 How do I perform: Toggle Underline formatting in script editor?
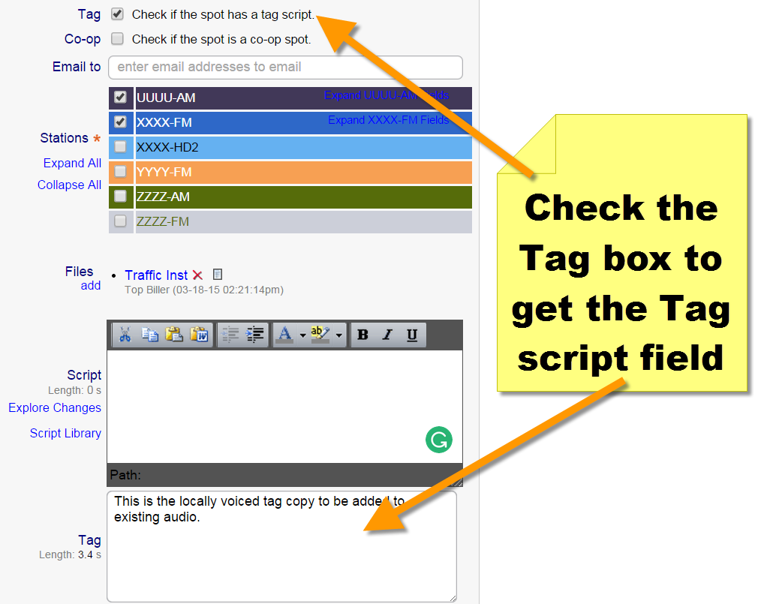point(412,335)
